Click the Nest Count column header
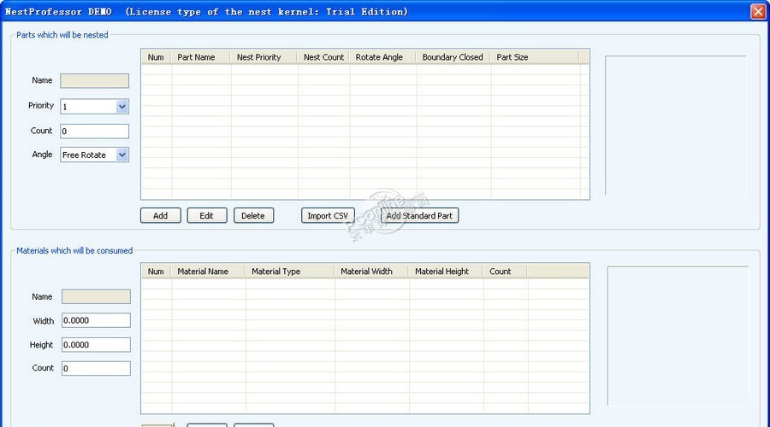This screenshot has width=770, height=427. (323, 57)
